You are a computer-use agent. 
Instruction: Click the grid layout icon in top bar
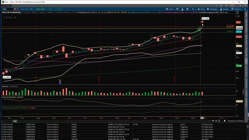[232, 5]
